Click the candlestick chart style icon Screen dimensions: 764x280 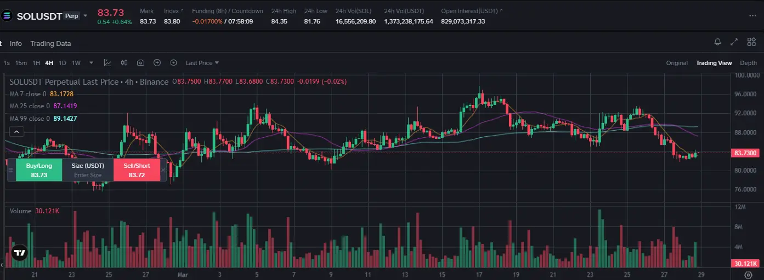tap(124, 63)
